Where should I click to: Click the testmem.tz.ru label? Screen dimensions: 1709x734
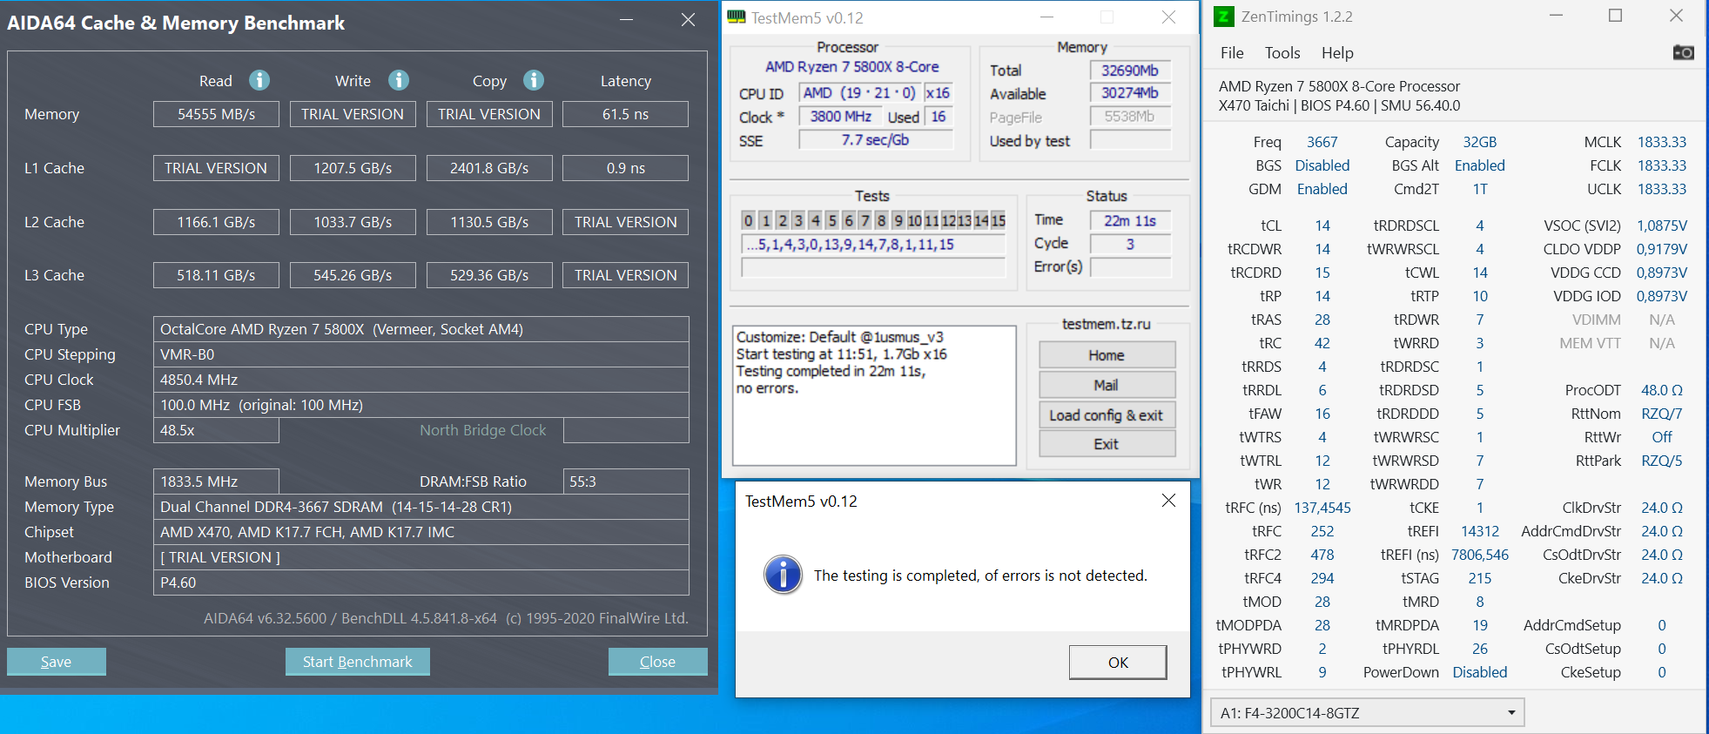click(1107, 324)
